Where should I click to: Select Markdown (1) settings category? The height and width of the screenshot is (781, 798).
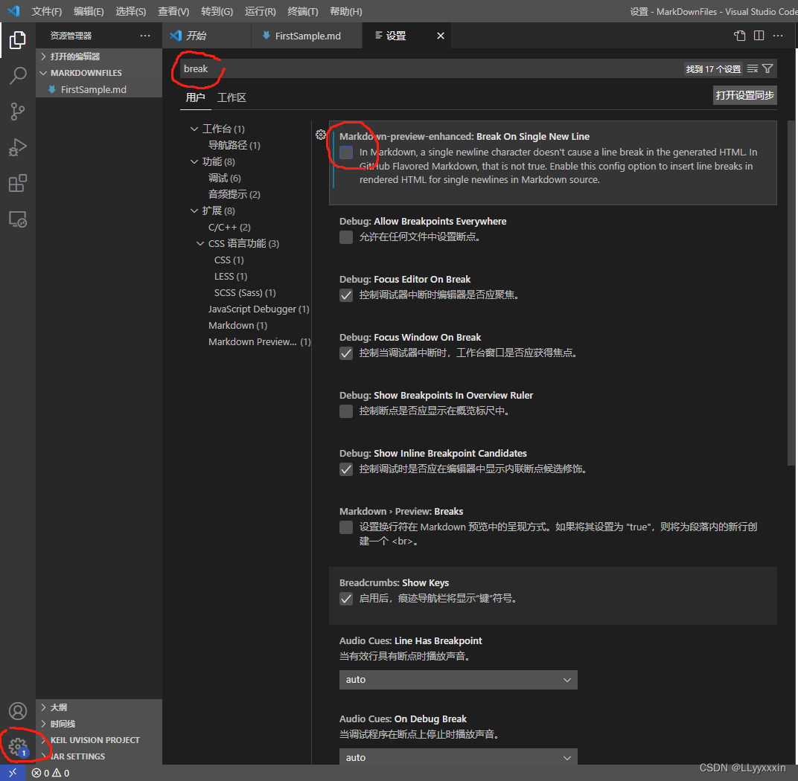pyautogui.click(x=237, y=326)
